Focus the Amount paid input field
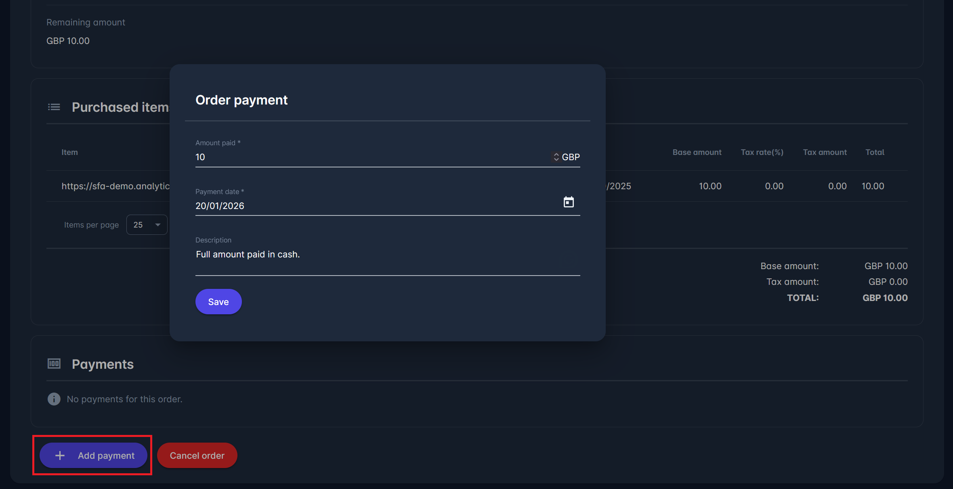953x489 pixels. pyautogui.click(x=372, y=157)
